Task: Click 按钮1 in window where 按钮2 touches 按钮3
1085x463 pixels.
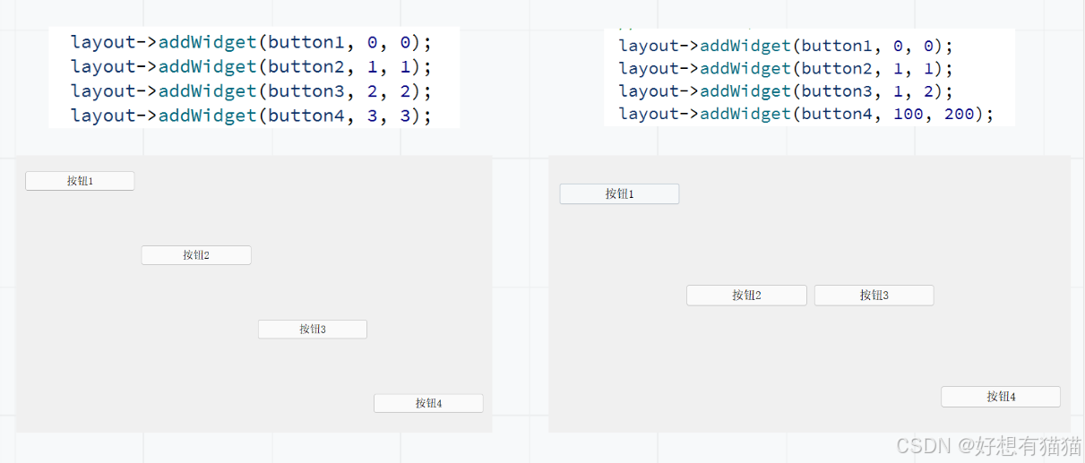Action: (619, 193)
